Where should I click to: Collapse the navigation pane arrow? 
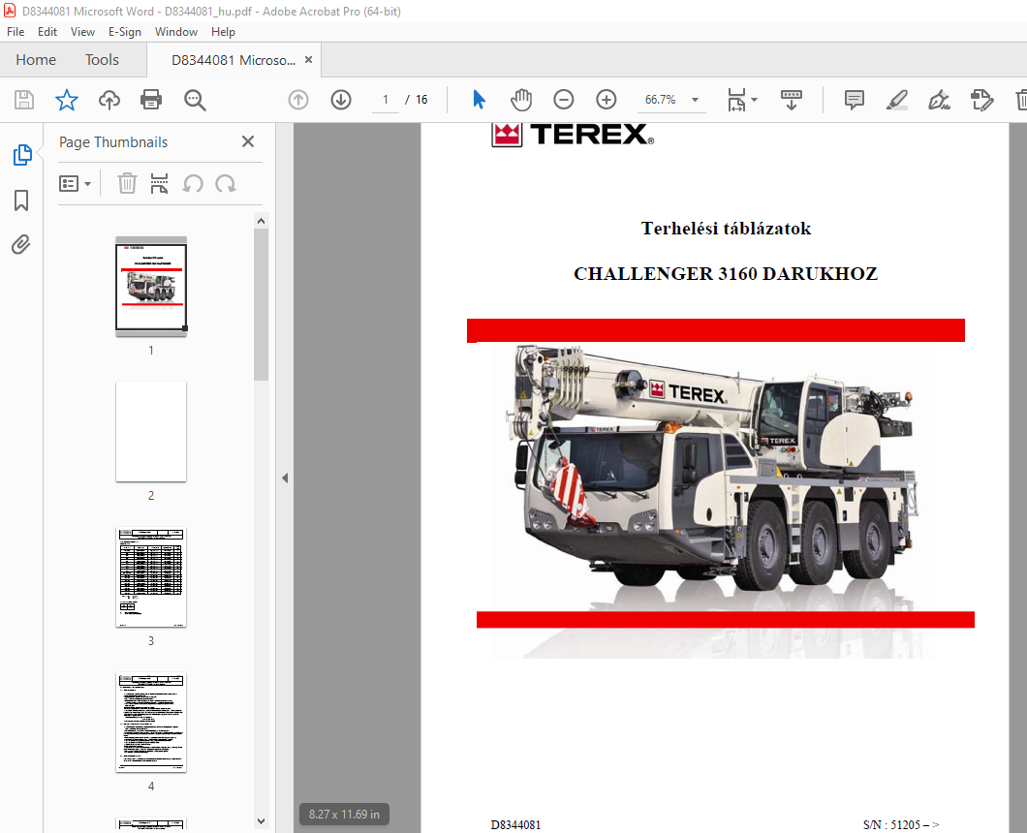click(x=285, y=478)
